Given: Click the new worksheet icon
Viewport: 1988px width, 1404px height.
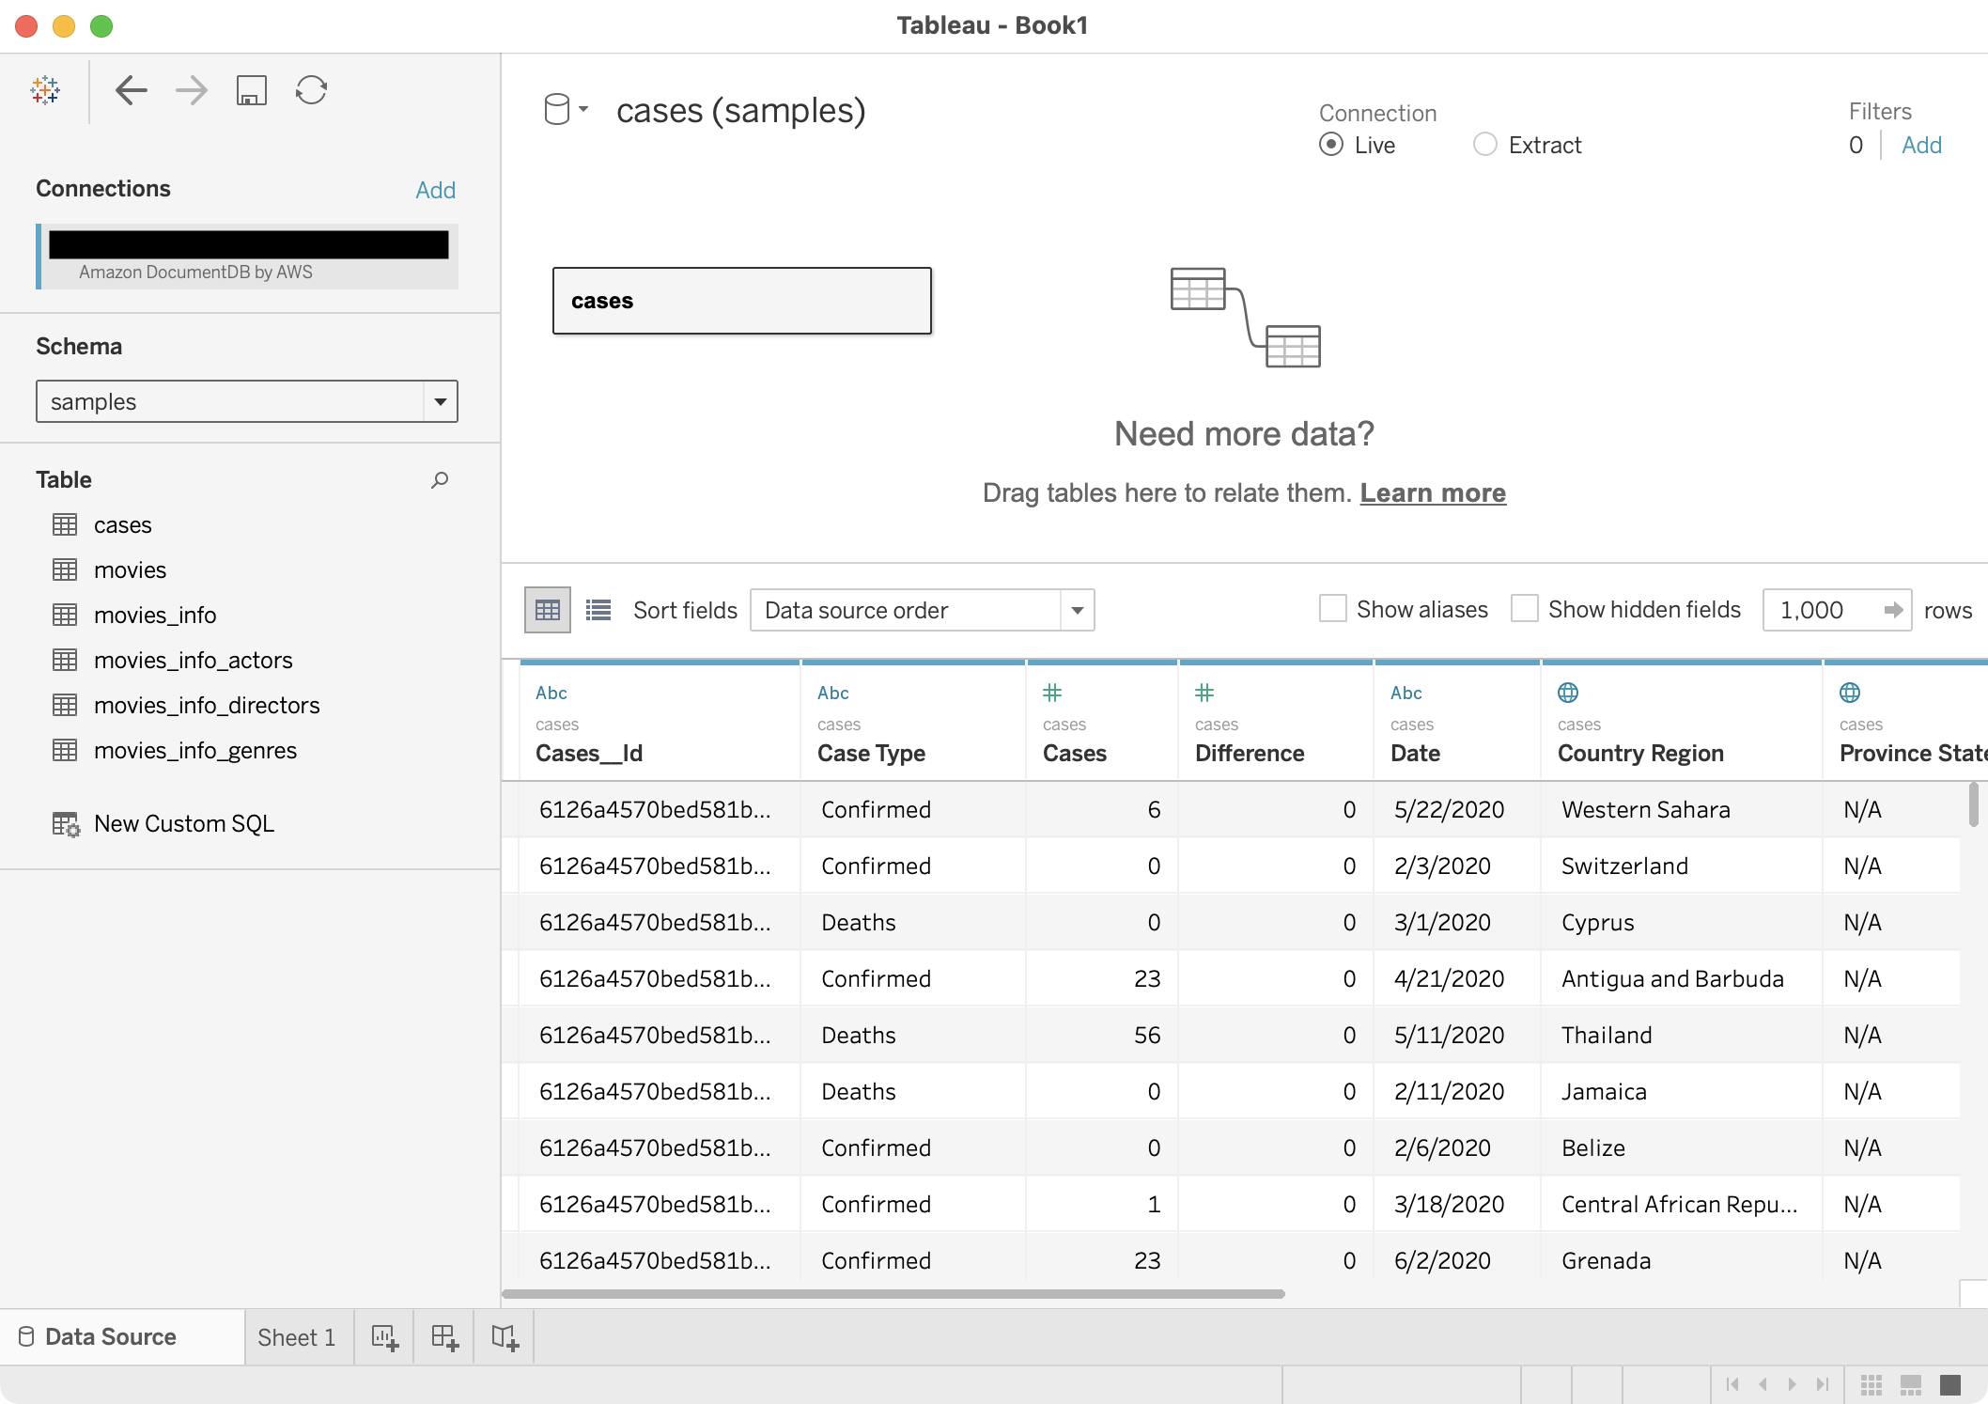Looking at the screenshot, I should click(384, 1337).
